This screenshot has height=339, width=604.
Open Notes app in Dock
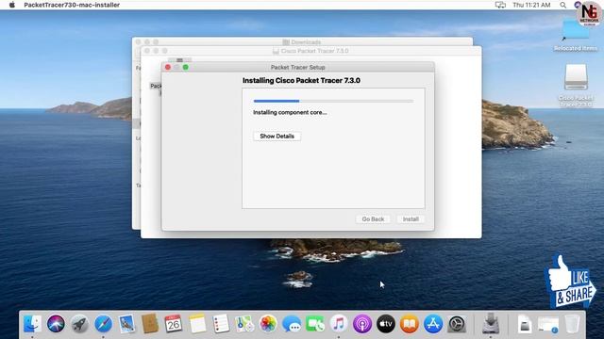point(197,324)
